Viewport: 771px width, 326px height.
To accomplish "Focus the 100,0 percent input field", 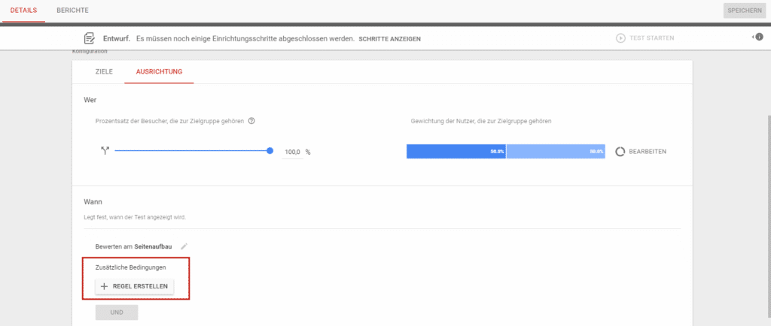I will click(x=293, y=152).
